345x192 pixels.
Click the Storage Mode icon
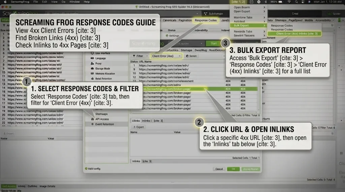tap(92, 68)
